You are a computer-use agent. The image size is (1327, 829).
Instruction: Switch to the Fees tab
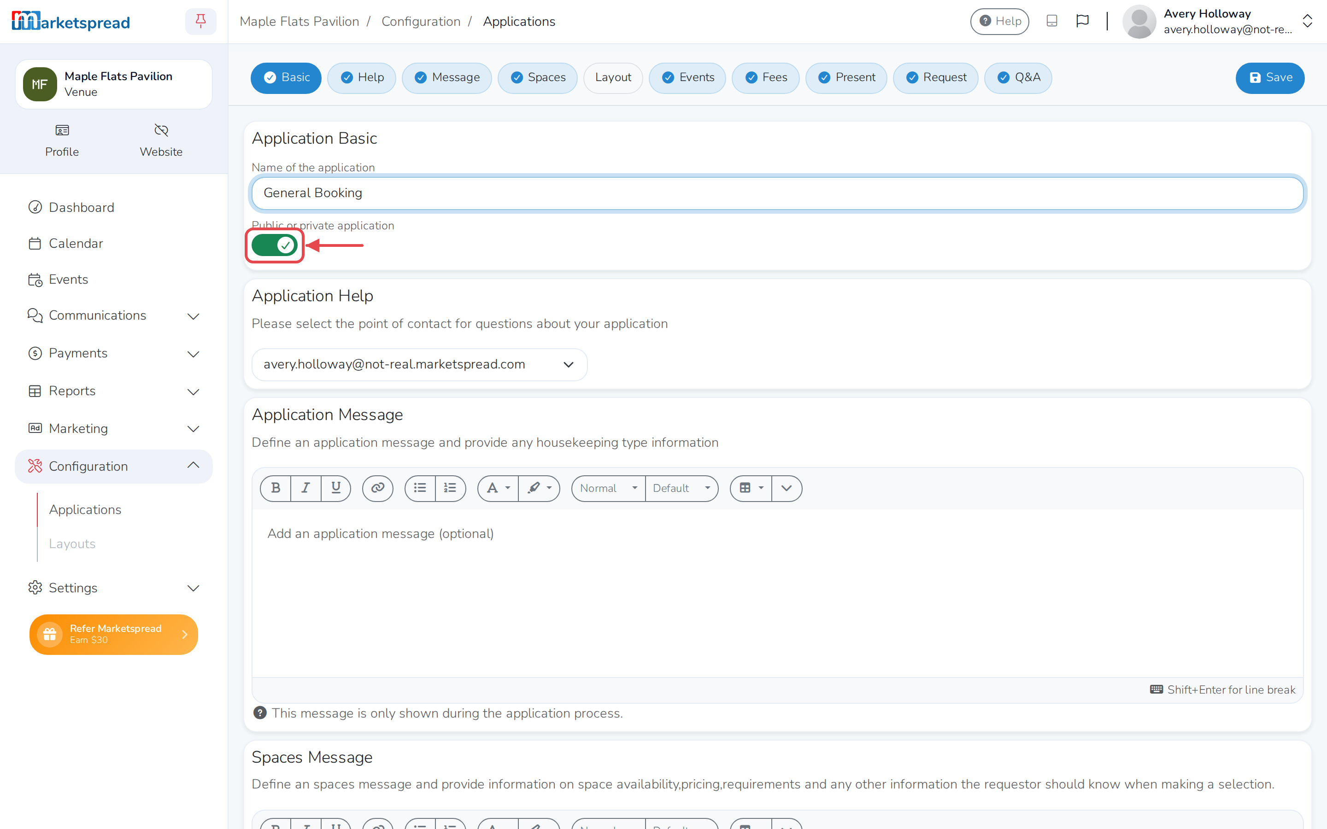click(765, 78)
